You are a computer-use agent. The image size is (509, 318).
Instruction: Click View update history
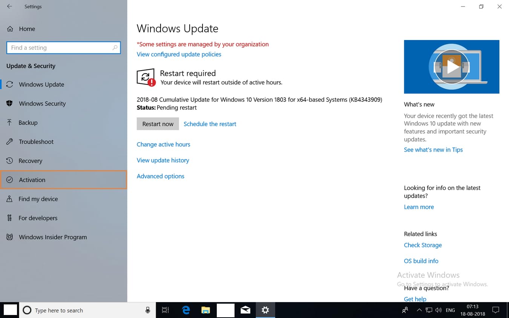tap(163, 160)
